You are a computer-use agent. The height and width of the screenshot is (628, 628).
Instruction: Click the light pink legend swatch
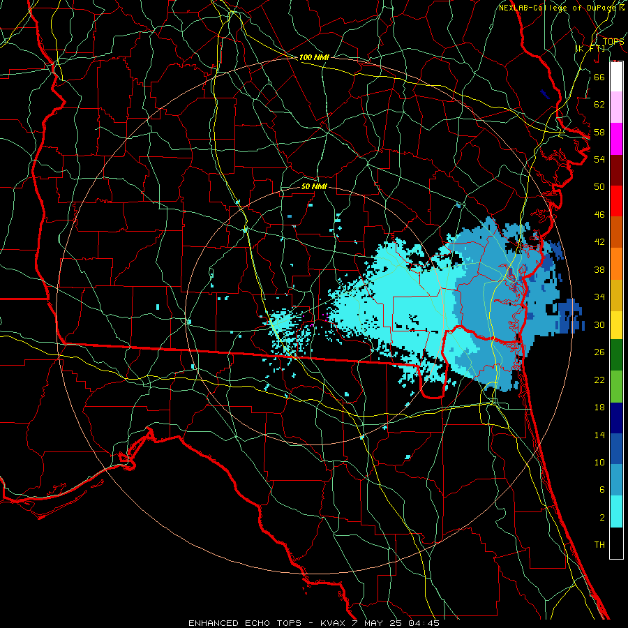[x=616, y=107]
